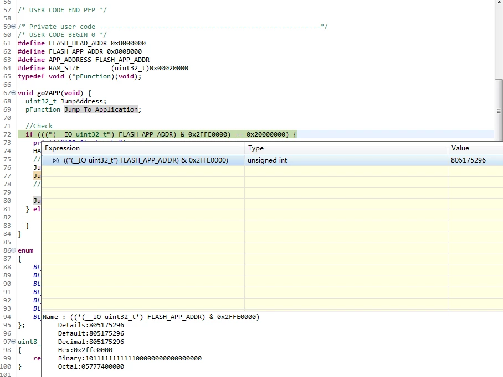Click the go2APP function name on line 67
The height and width of the screenshot is (377, 503).
49,93
